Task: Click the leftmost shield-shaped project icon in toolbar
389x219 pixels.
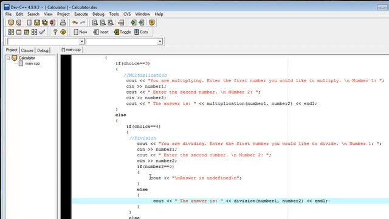Action: [11, 23]
